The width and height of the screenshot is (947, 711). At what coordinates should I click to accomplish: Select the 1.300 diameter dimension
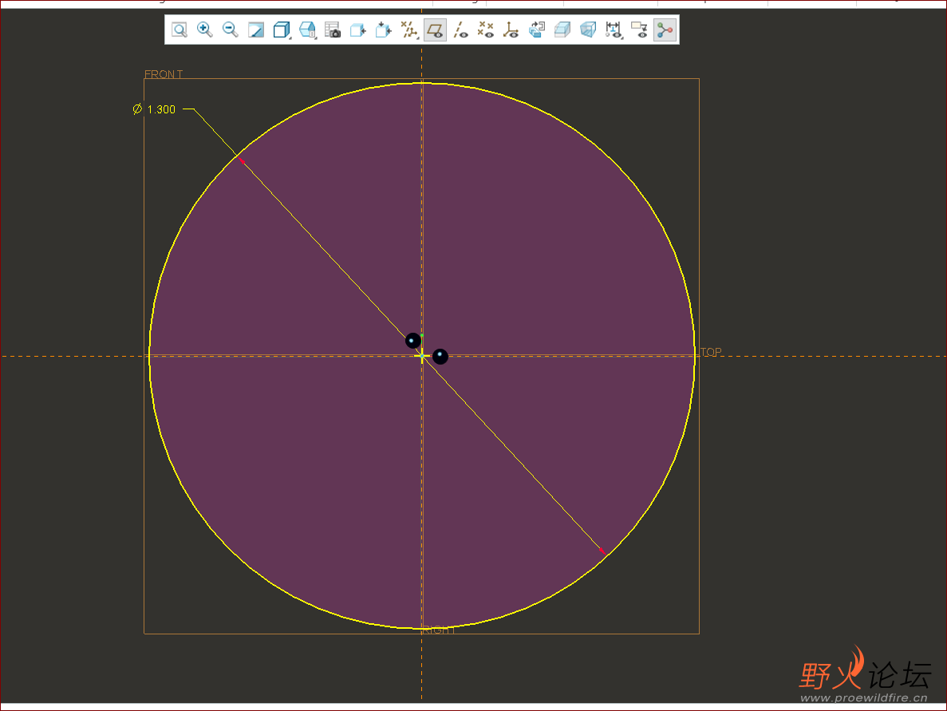[x=155, y=109]
